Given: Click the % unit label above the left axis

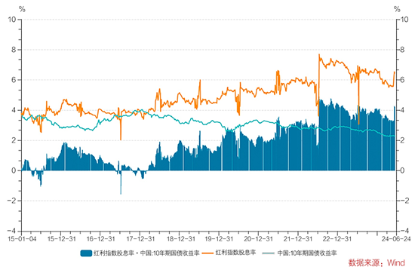Looking at the screenshot, I should (x=22, y=9).
